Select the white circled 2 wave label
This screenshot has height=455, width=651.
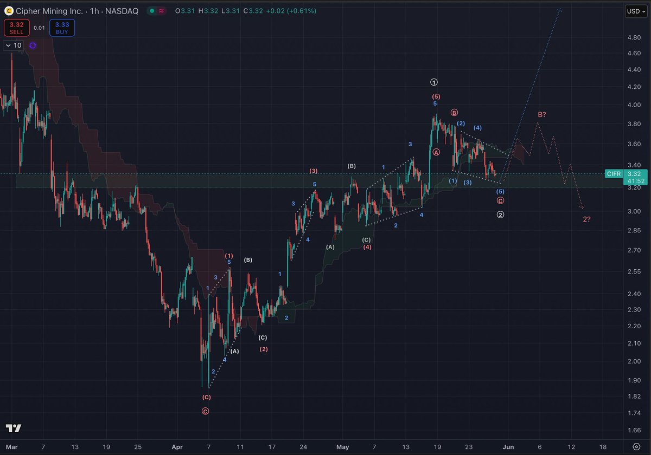500,214
